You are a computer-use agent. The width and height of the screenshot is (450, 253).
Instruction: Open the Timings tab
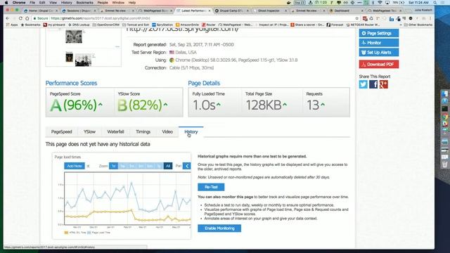(143, 131)
